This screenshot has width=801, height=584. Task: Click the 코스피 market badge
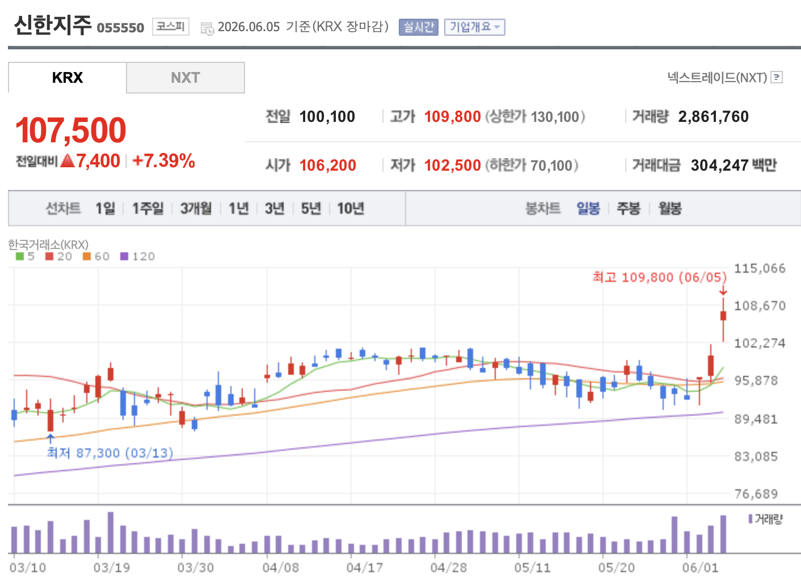point(171,27)
